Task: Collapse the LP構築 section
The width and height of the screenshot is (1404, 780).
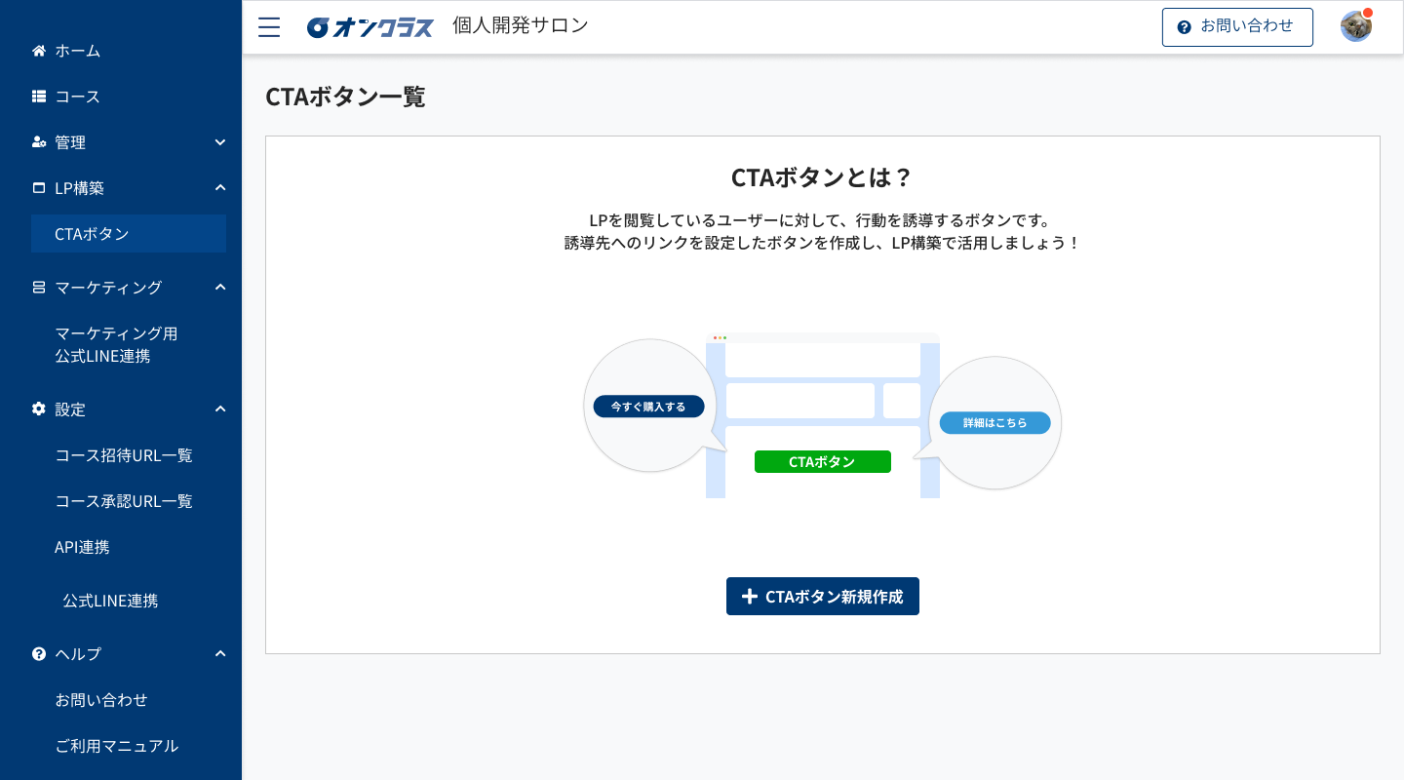Action: click(x=220, y=187)
